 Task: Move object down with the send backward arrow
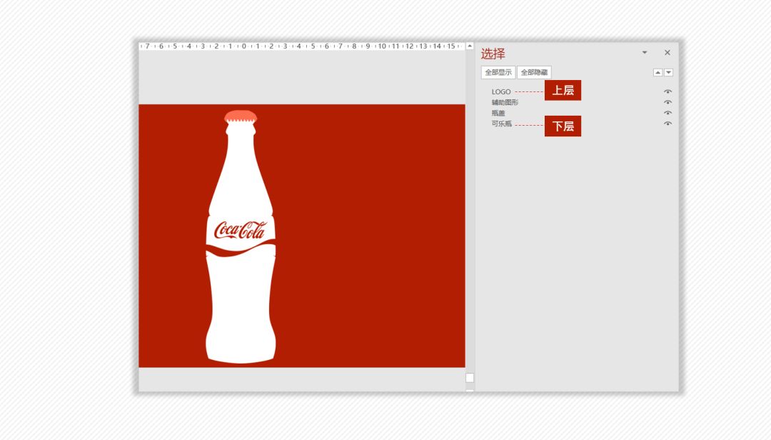pyautogui.click(x=668, y=72)
